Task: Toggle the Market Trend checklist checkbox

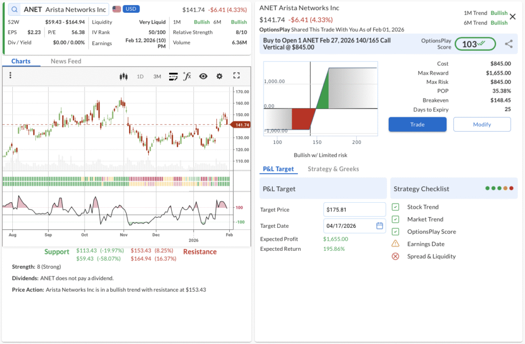Action: pos(395,219)
